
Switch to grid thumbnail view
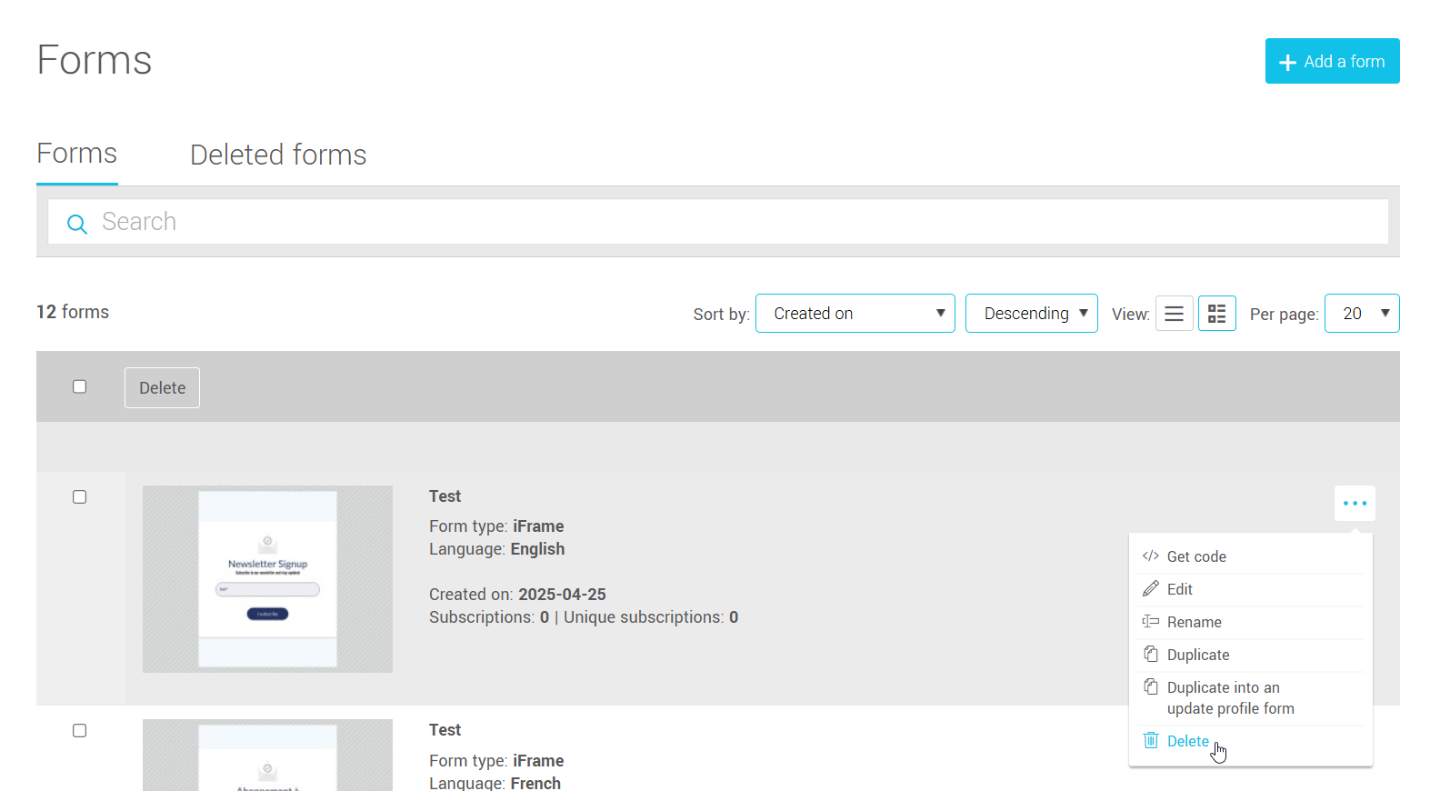pyautogui.click(x=1216, y=314)
